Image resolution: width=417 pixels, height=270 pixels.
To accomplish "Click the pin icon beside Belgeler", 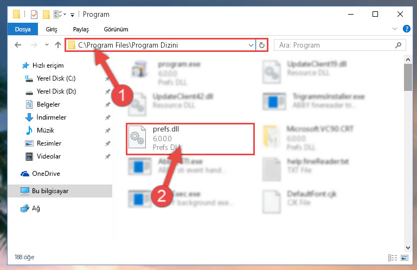I will click(x=107, y=104).
